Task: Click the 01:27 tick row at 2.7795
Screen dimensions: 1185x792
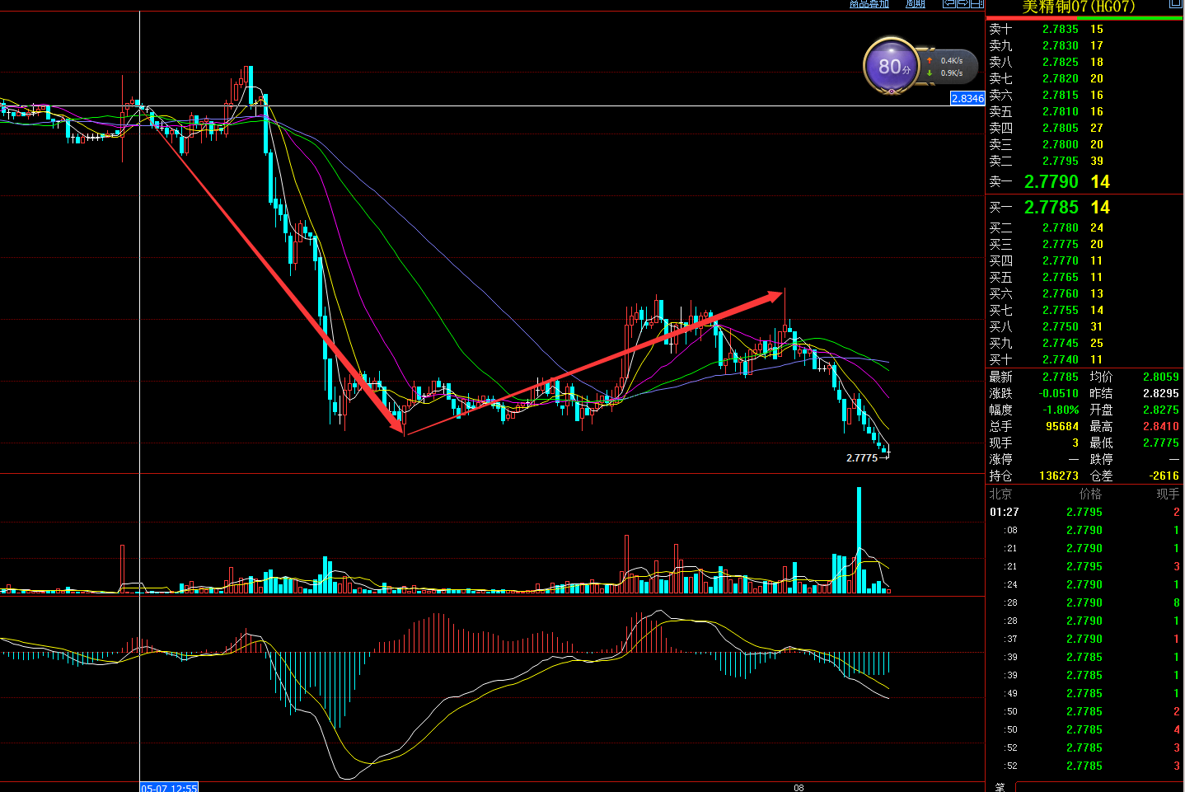Action: click(x=1084, y=512)
